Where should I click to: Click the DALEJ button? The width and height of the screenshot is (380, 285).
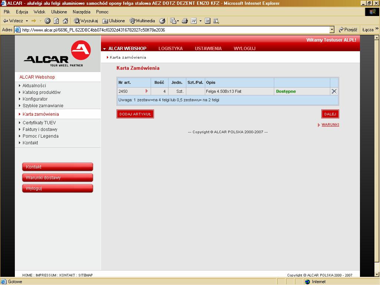click(x=330, y=114)
